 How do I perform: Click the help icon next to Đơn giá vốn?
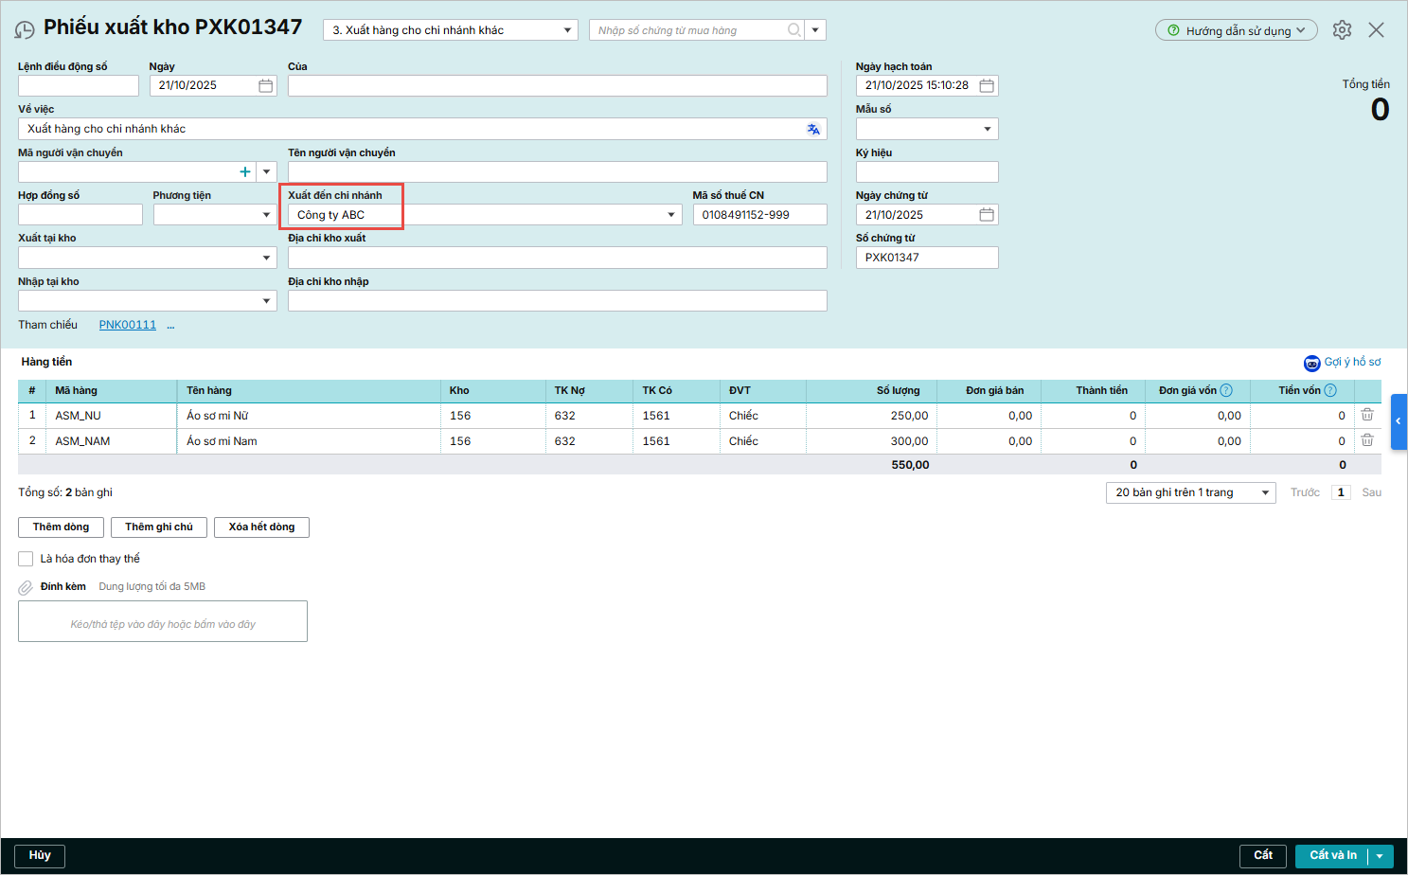tap(1226, 390)
